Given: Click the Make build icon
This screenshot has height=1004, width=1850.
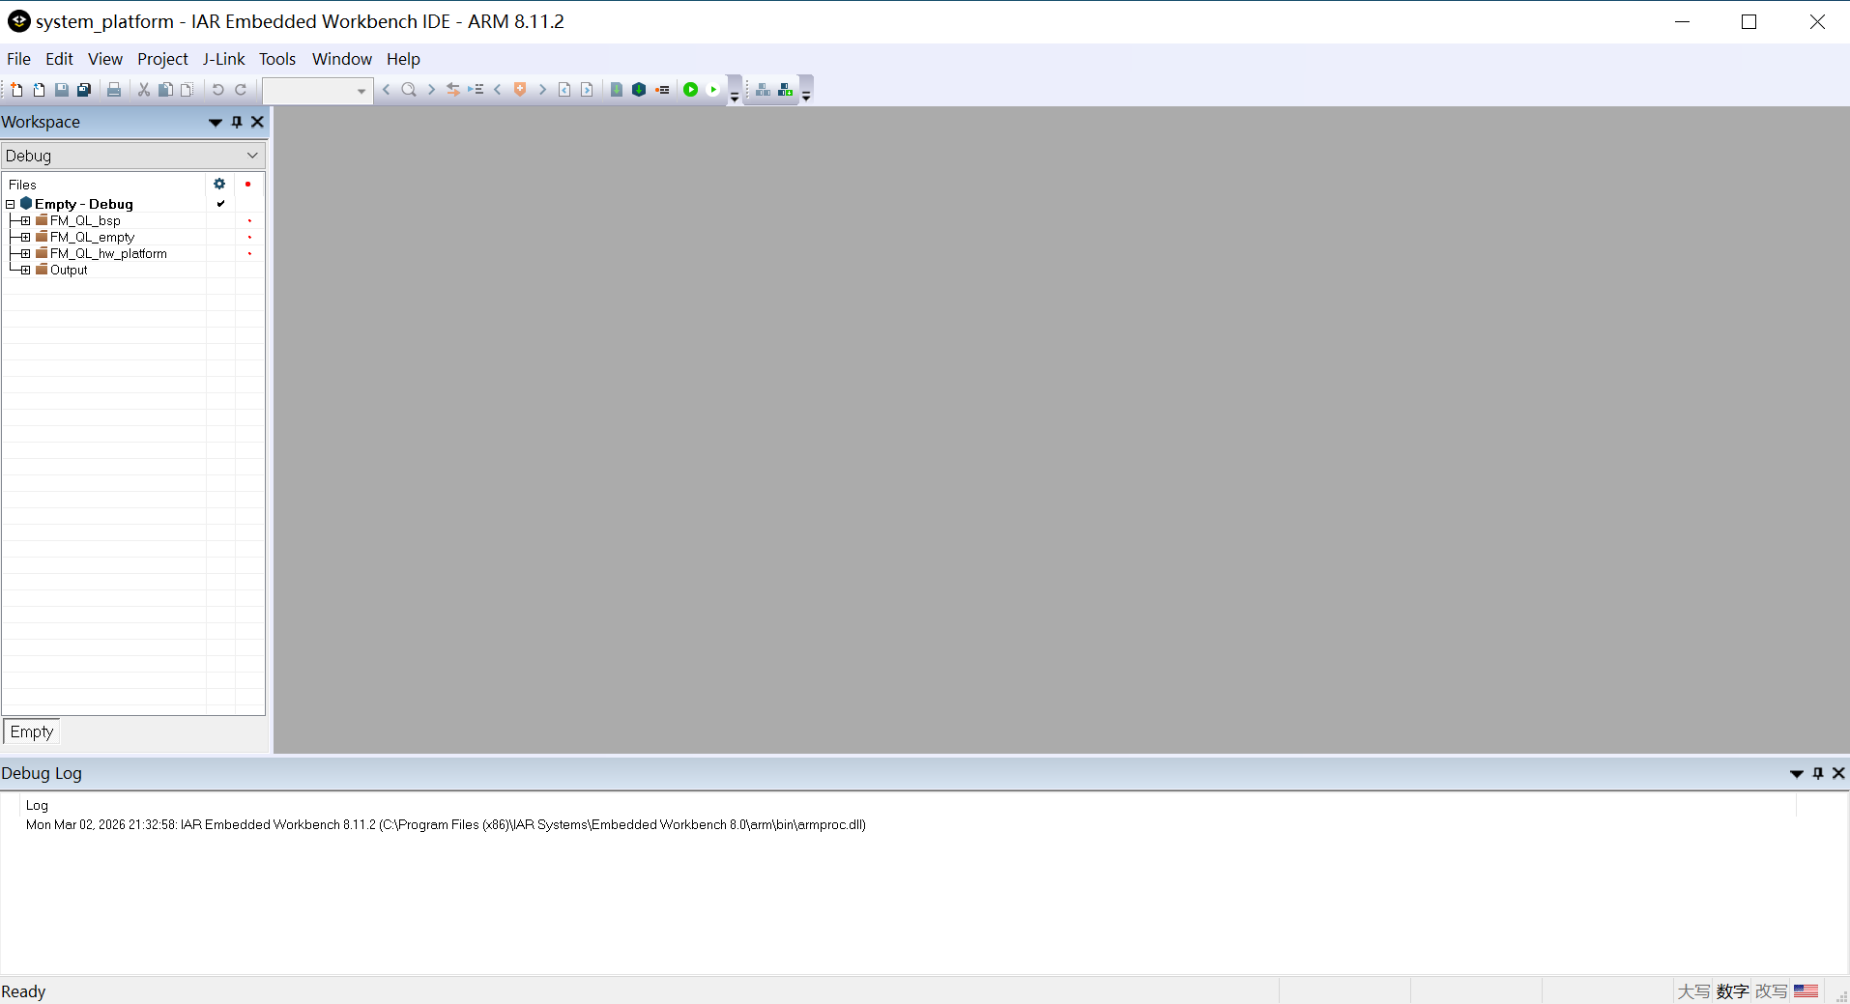Looking at the screenshot, I should pos(639,90).
